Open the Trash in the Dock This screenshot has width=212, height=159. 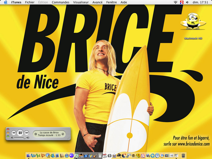coord(183,156)
